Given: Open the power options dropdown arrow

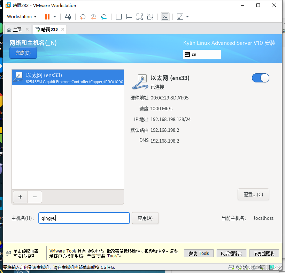Looking at the screenshot, I should [55, 17].
